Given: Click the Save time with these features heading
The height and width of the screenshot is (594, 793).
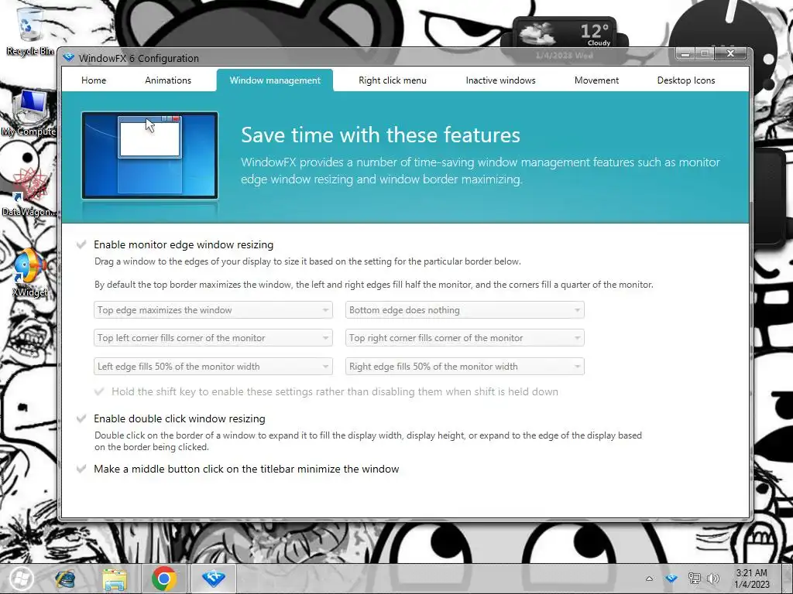Looking at the screenshot, I should coord(380,135).
